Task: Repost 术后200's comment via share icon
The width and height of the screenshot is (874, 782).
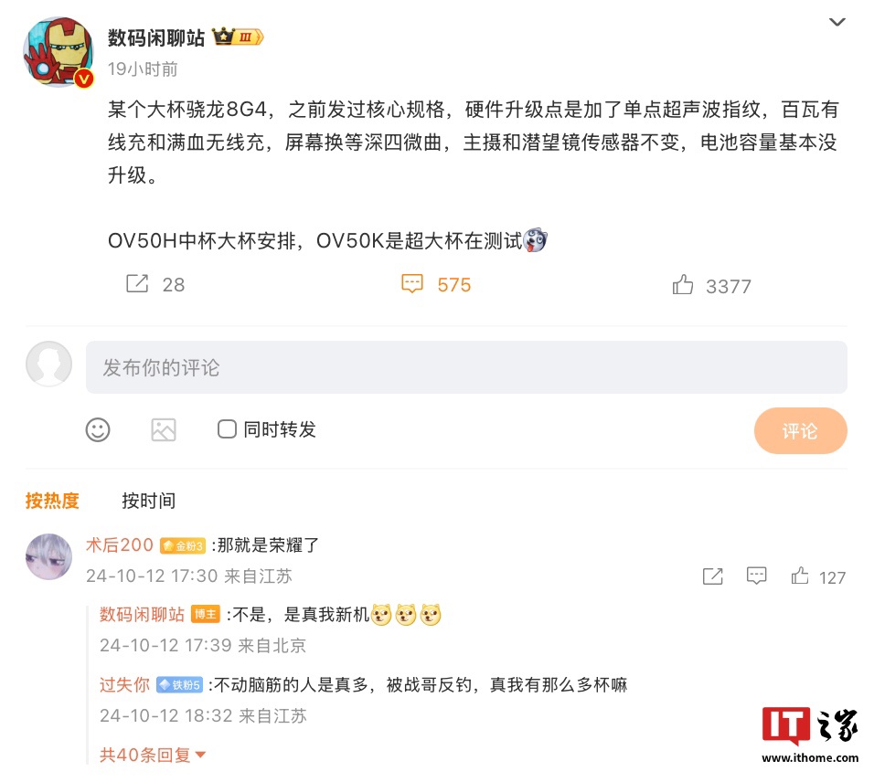Action: coord(713,576)
